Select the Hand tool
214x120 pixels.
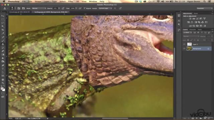pos(3,79)
